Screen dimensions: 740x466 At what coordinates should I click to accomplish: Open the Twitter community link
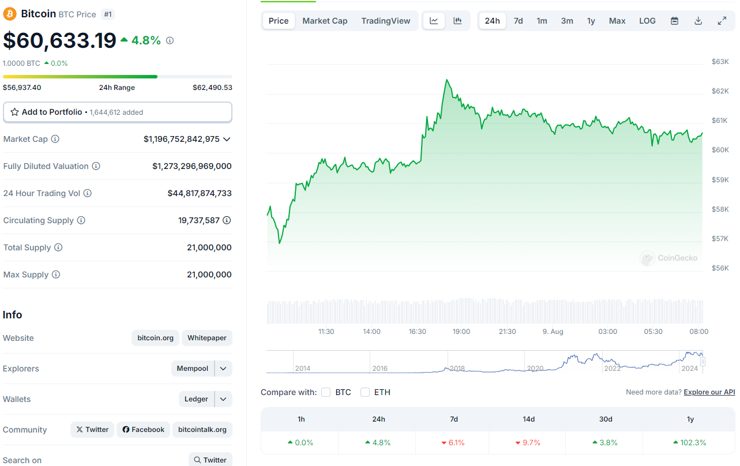92,430
